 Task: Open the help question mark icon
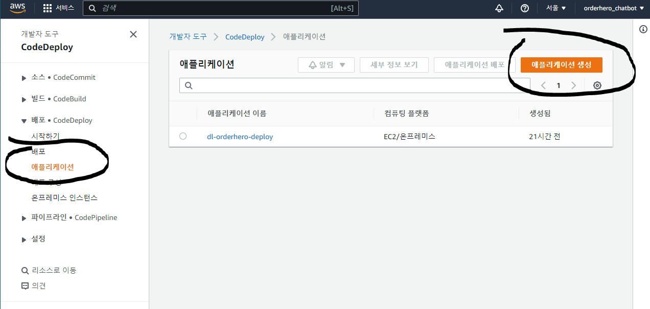524,8
